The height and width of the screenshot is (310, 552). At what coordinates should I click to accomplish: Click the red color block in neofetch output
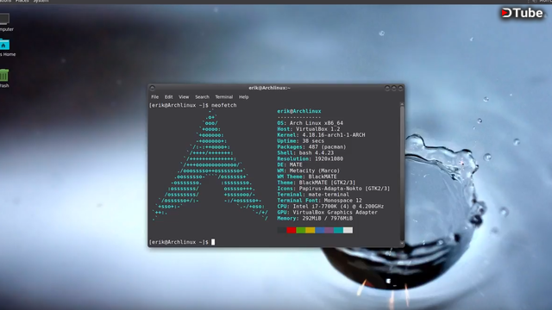pos(292,230)
